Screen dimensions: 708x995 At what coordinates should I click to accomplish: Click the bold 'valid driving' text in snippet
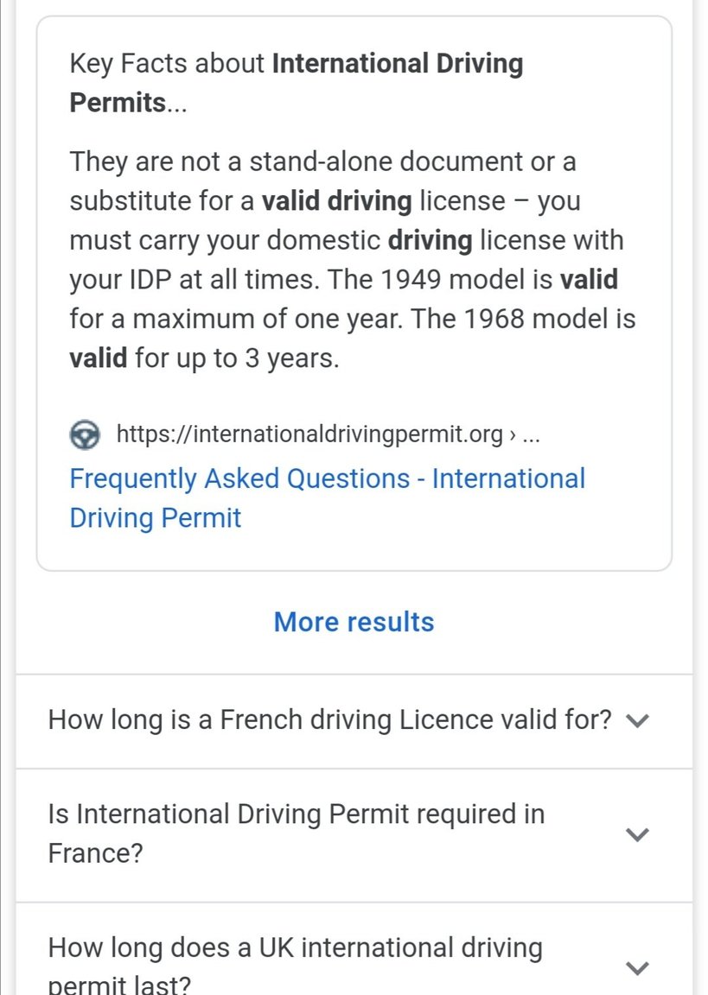[336, 201]
